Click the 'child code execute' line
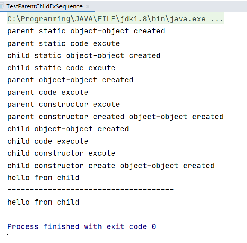 [47, 141]
